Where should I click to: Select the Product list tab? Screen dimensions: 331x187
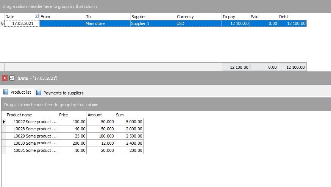[x=17, y=92]
